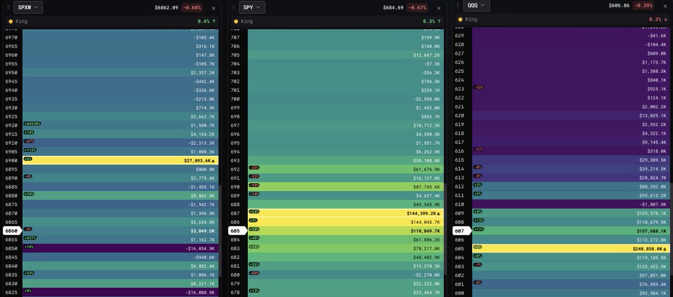Click the +84530% badge at strike 6920
Image resolution: width=673 pixels, height=297 pixels.
pos(32,124)
